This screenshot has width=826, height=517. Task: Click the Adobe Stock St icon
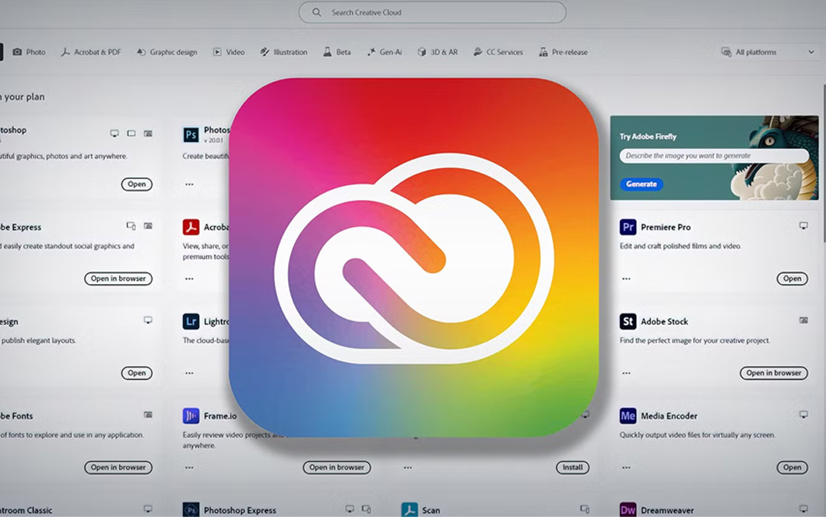point(628,321)
